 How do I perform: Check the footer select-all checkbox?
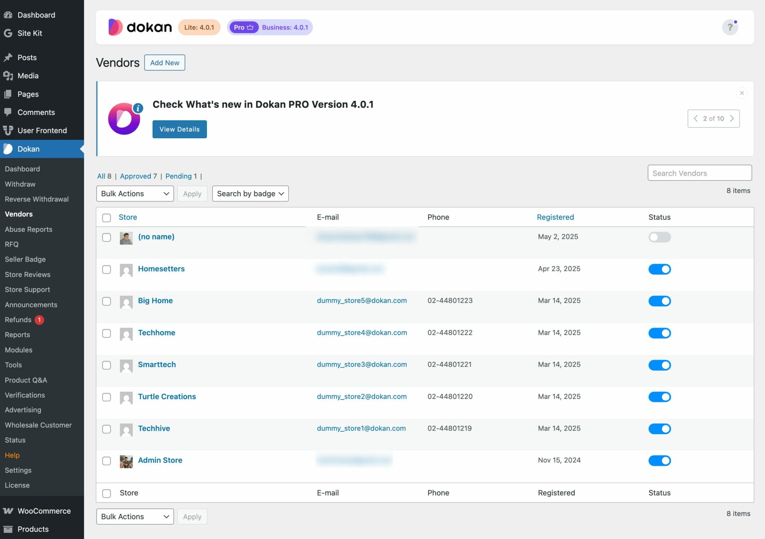(106, 494)
